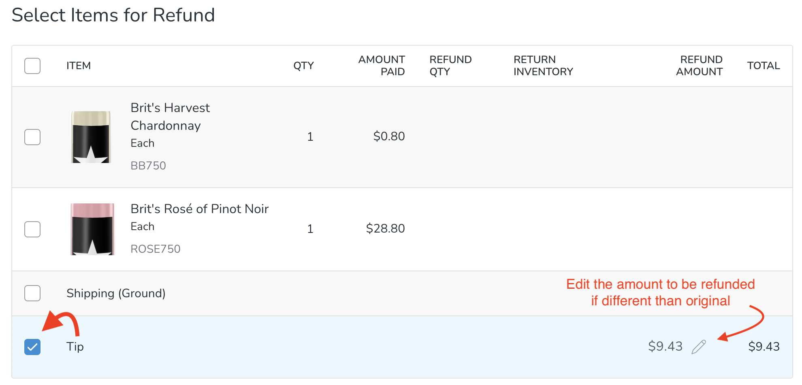The height and width of the screenshot is (385, 802).
Task: Click the Brit's Harvest Chardonnay bottle thumbnail
Action: (91, 137)
